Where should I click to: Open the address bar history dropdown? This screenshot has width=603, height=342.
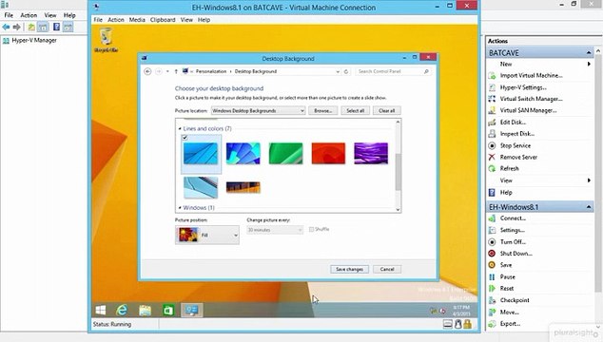click(x=338, y=71)
